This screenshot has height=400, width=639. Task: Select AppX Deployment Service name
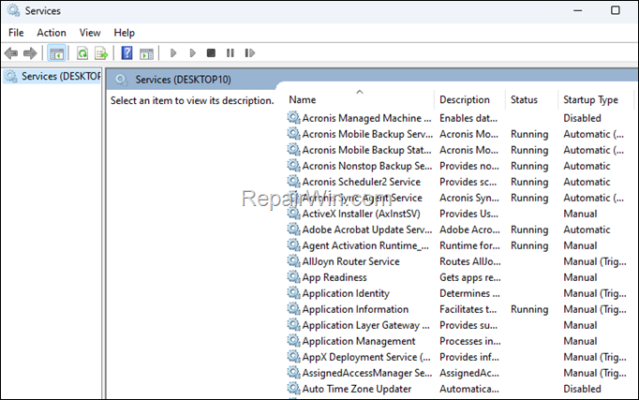point(366,357)
